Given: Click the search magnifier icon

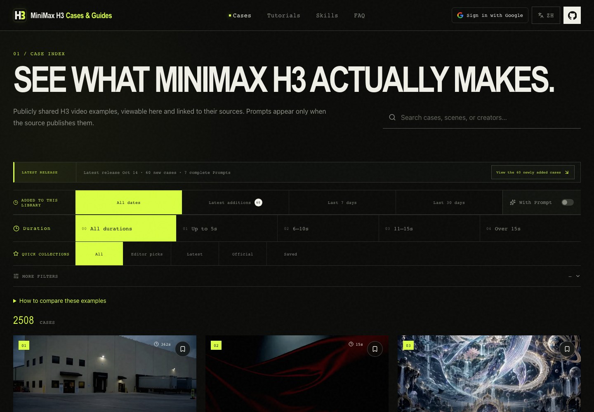Looking at the screenshot, I should pos(392,117).
